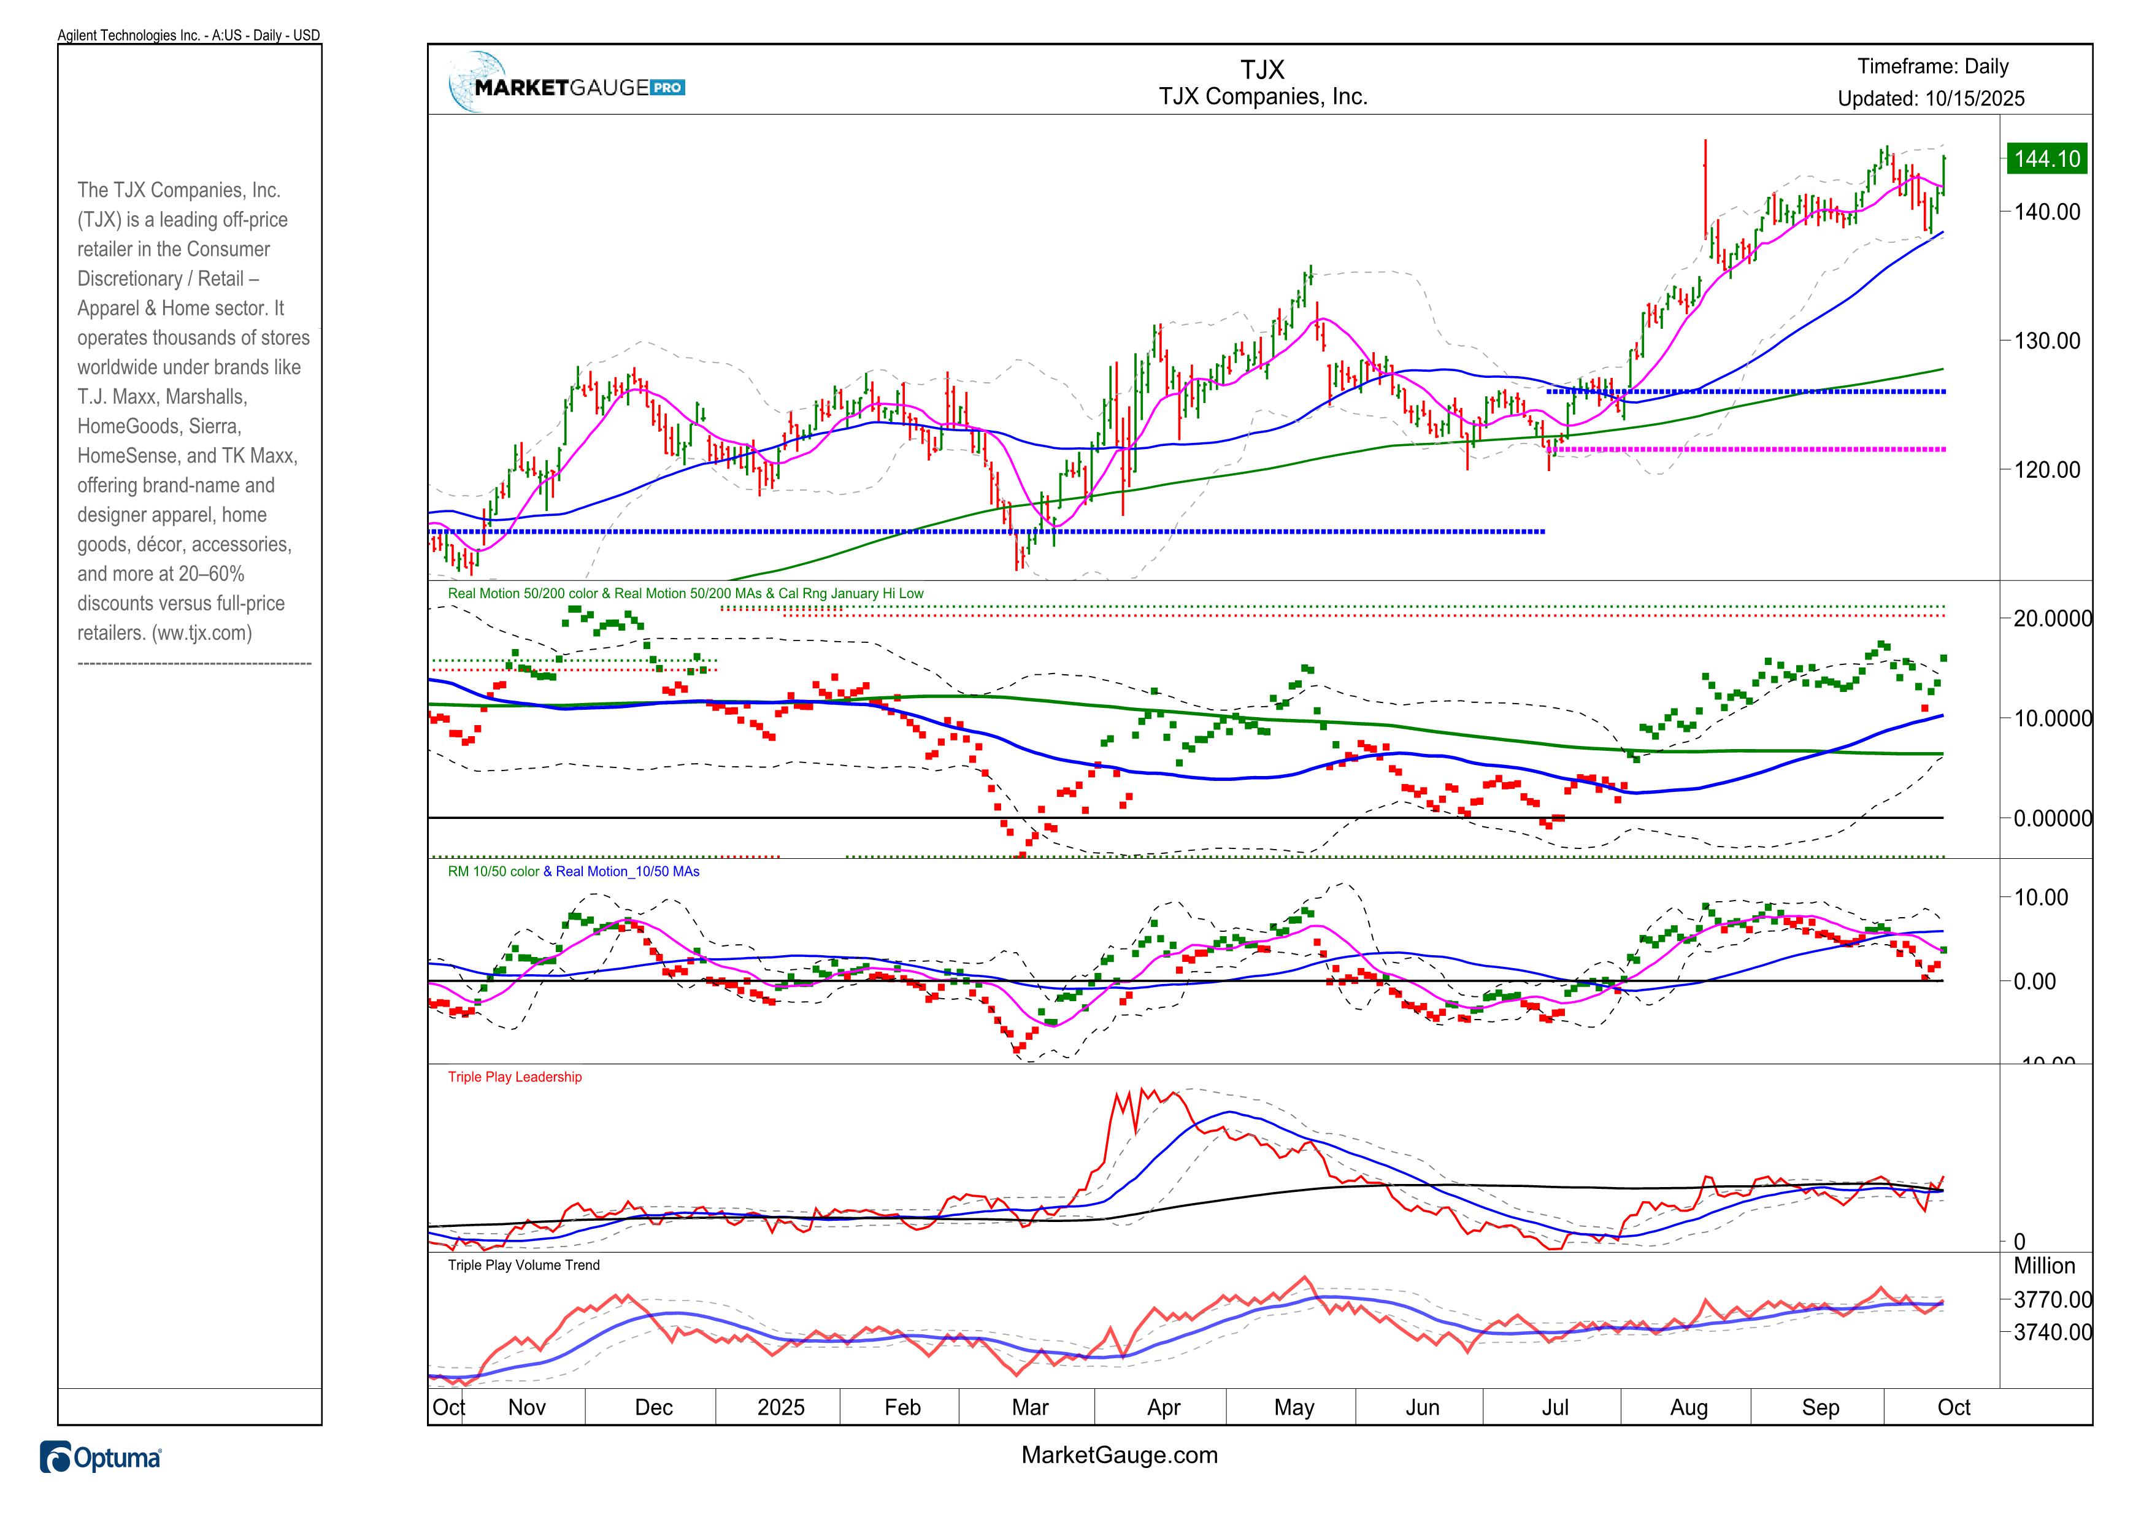Click the TJX Companies, Inc. subtitle
The width and height of the screenshot is (2152, 1522).
(1262, 96)
